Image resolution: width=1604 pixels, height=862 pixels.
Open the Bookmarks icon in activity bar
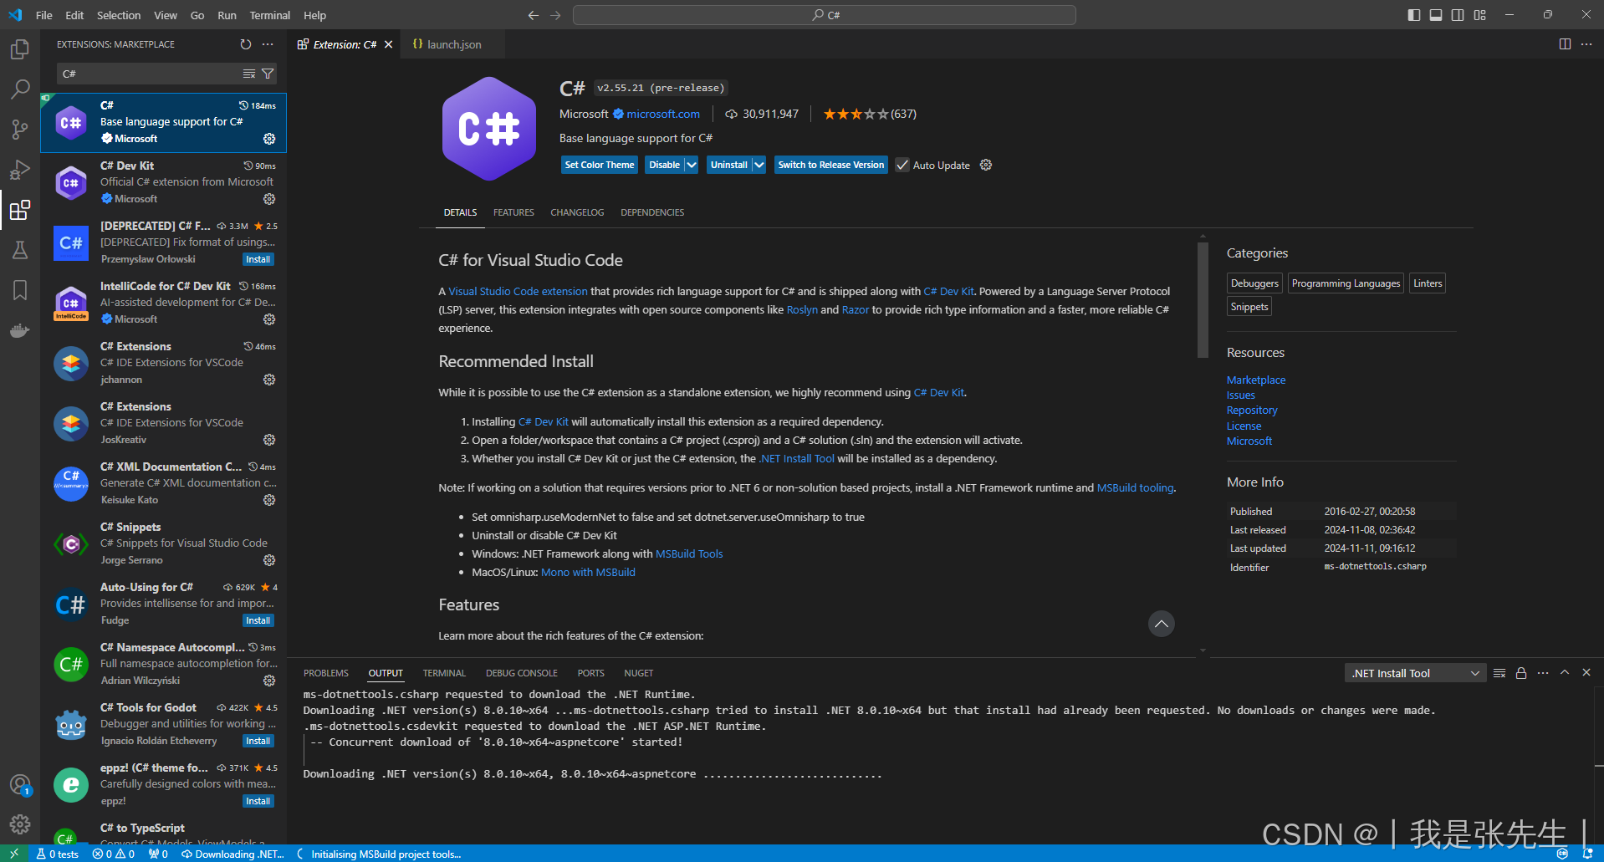[20, 290]
